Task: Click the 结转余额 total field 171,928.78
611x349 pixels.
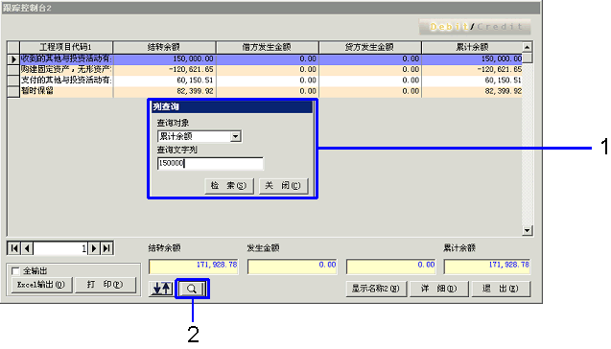Action: [x=194, y=268]
